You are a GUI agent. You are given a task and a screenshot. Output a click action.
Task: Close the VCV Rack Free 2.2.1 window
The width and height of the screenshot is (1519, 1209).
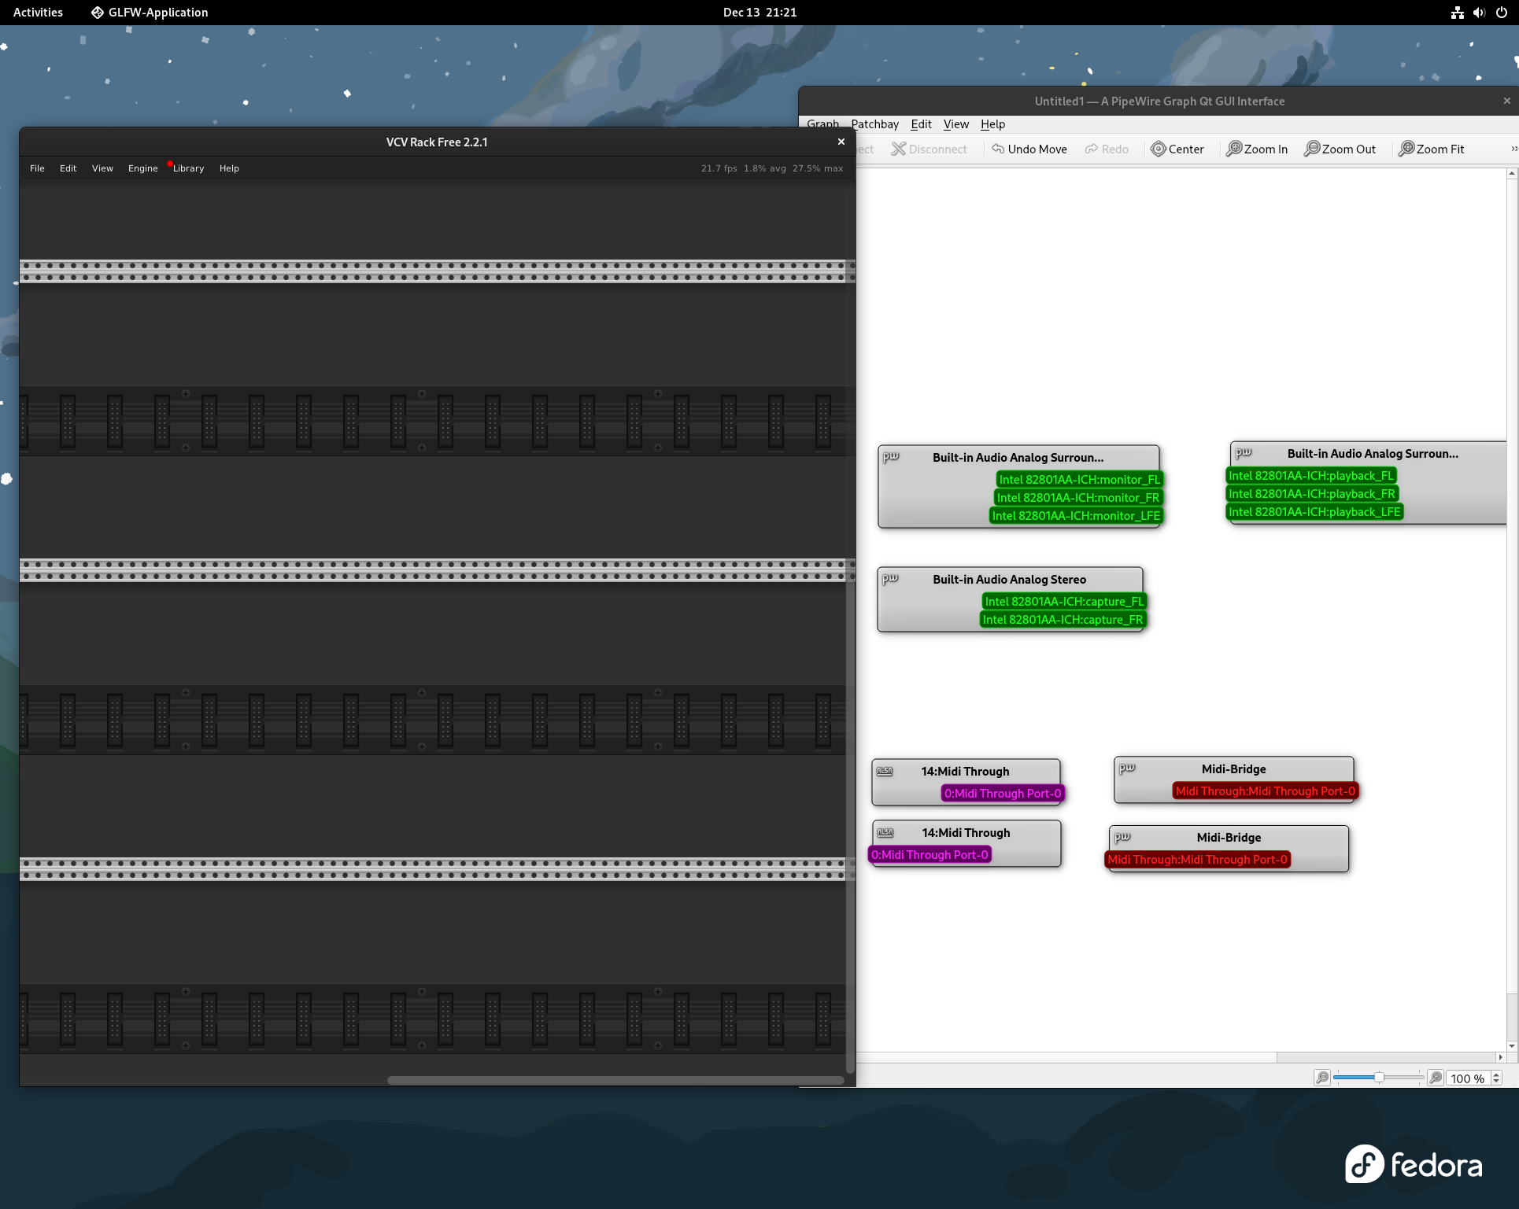click(x=841, y=142)
